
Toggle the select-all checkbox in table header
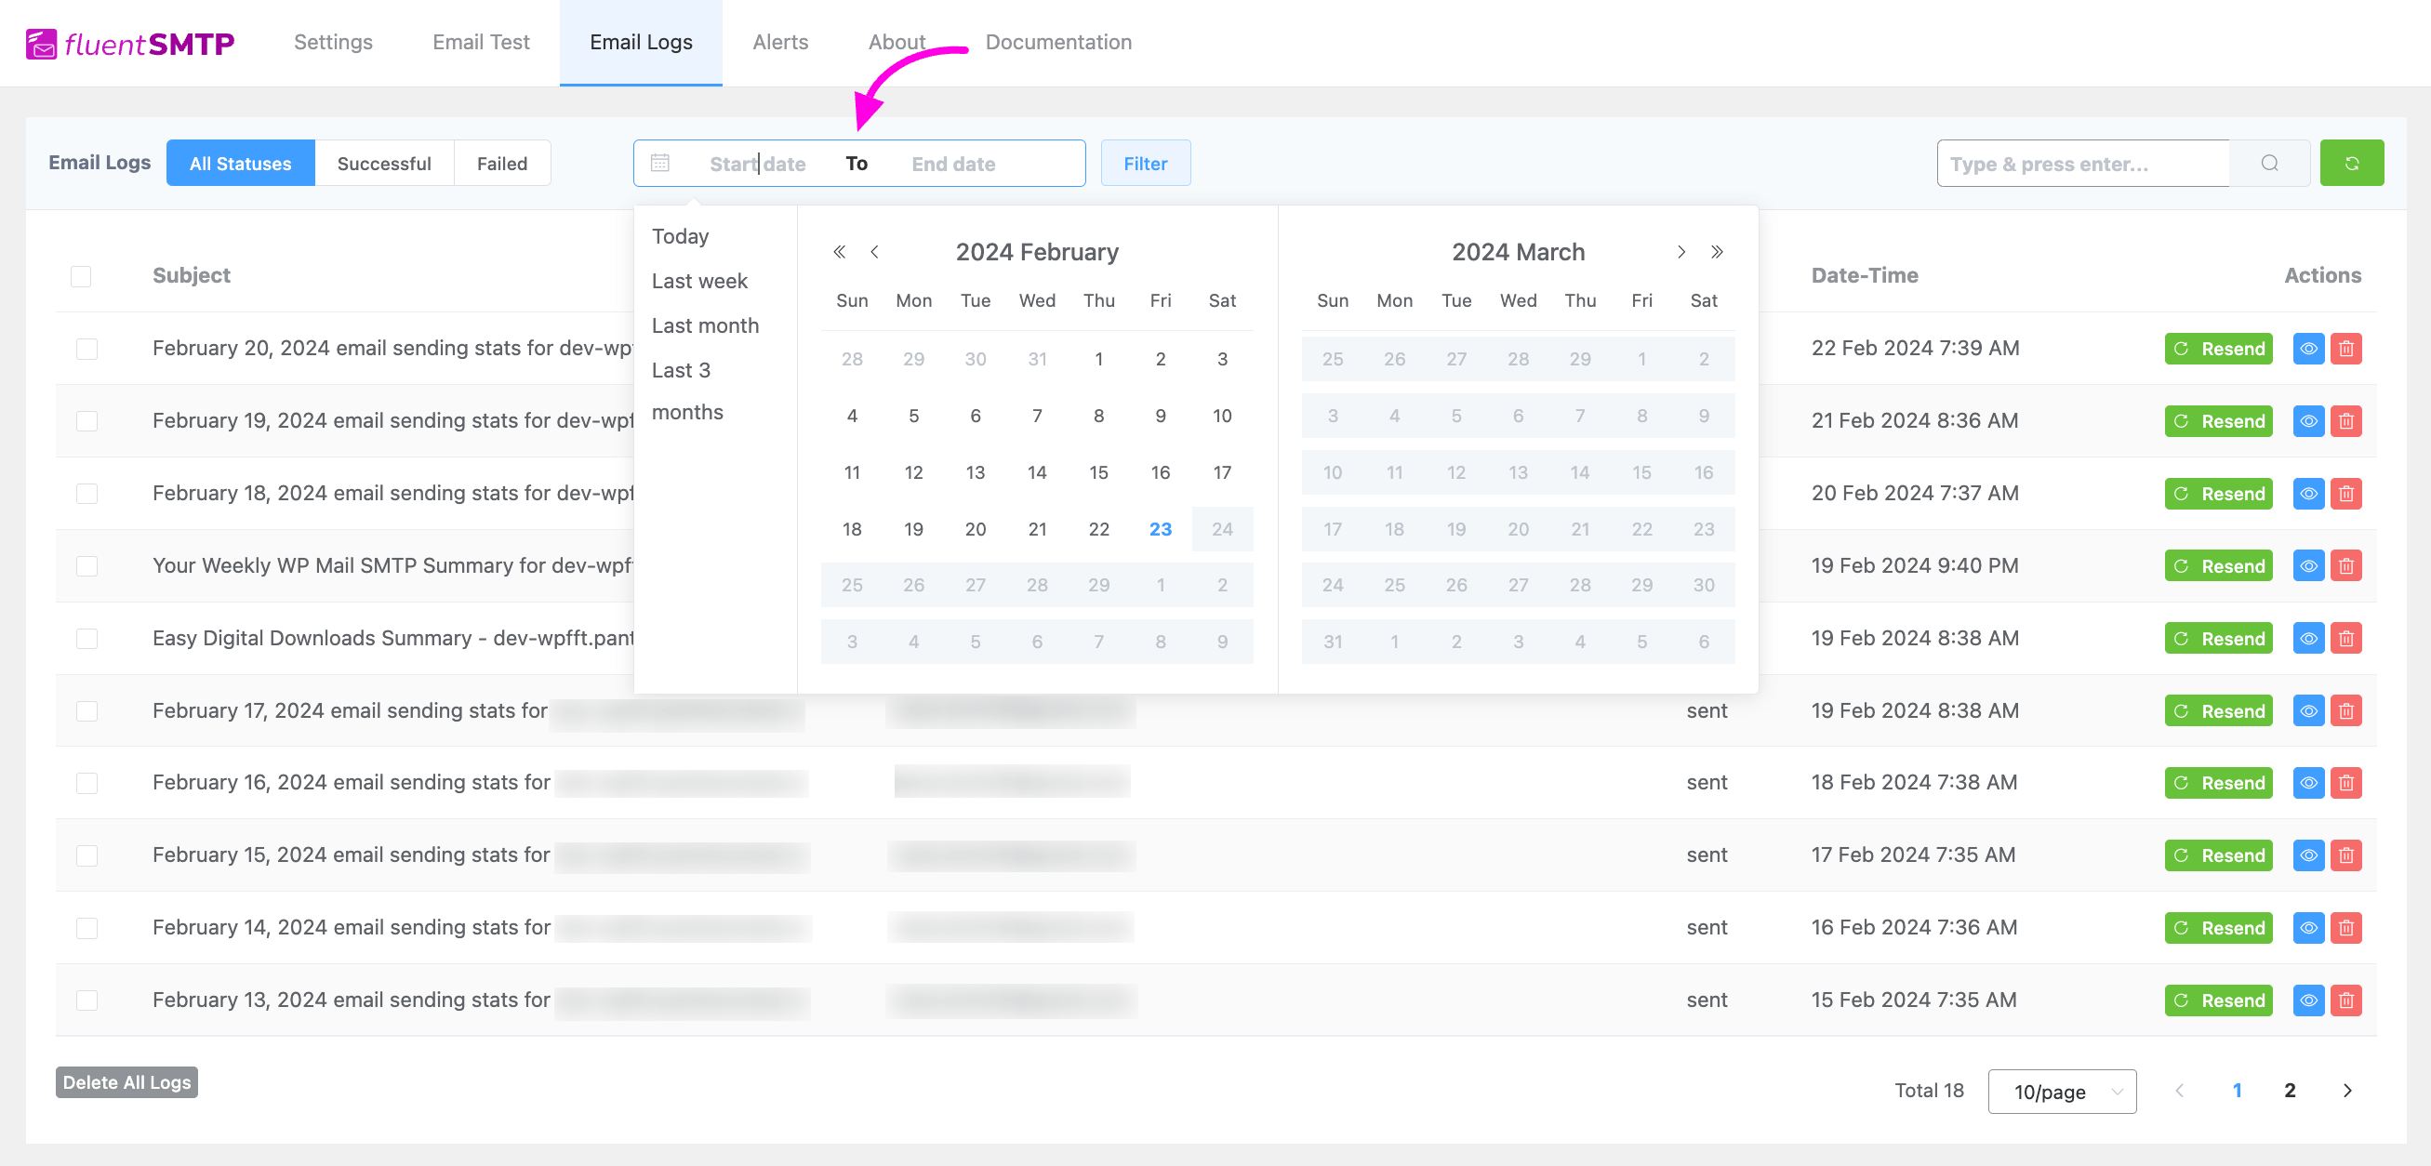click(x=81, y=276)
